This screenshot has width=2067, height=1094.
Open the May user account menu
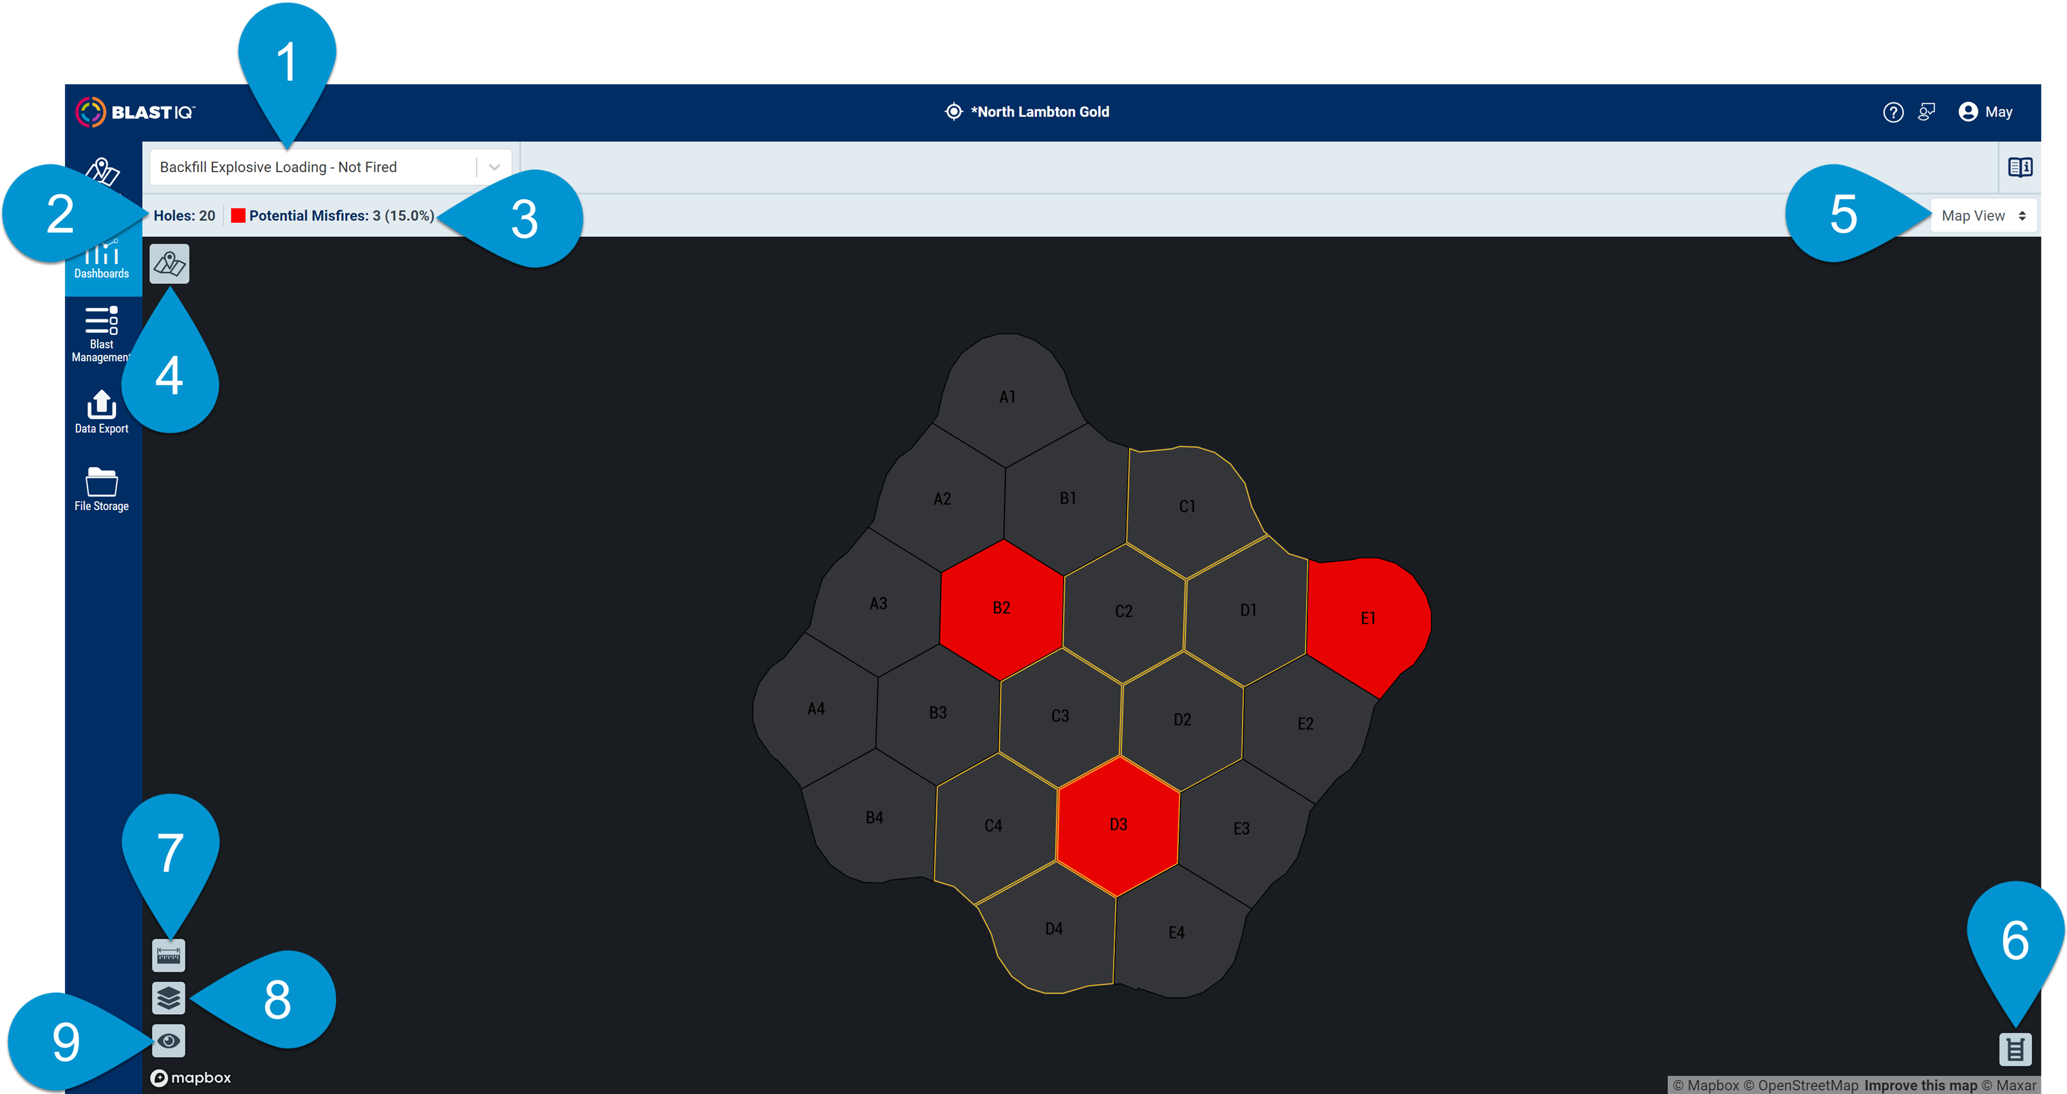click(1986, 113)
